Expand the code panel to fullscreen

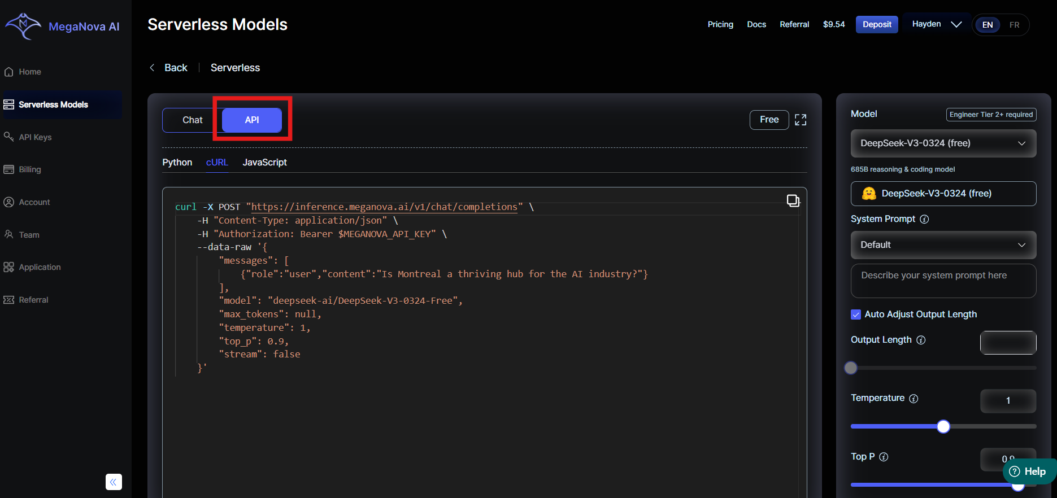click(x=801, y=120)
